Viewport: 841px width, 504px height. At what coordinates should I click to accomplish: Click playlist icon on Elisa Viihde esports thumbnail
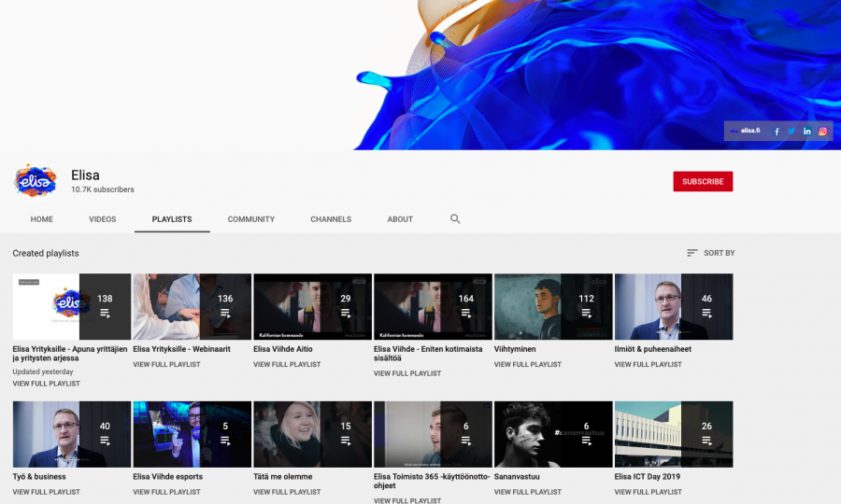[225, 441]
